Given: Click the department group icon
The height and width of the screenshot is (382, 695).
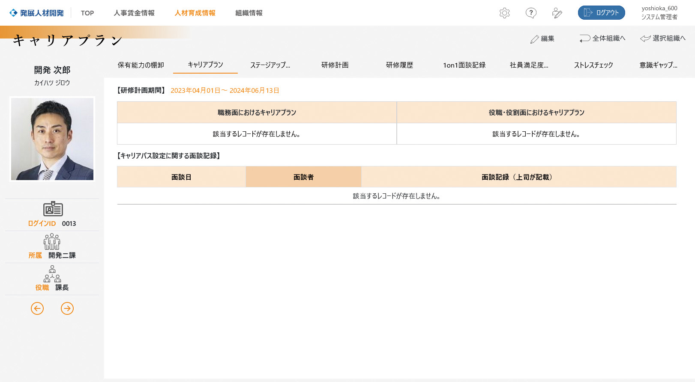Looking at the screenshot, I should (52, 242).
